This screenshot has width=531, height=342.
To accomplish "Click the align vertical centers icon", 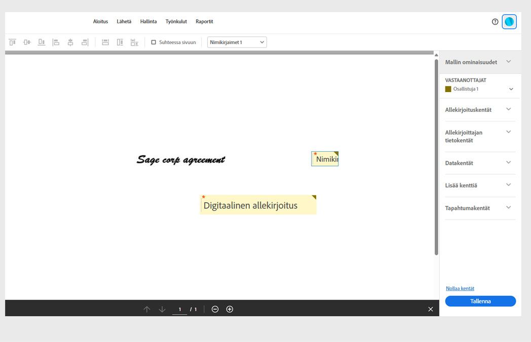I will tap(27, 42).
